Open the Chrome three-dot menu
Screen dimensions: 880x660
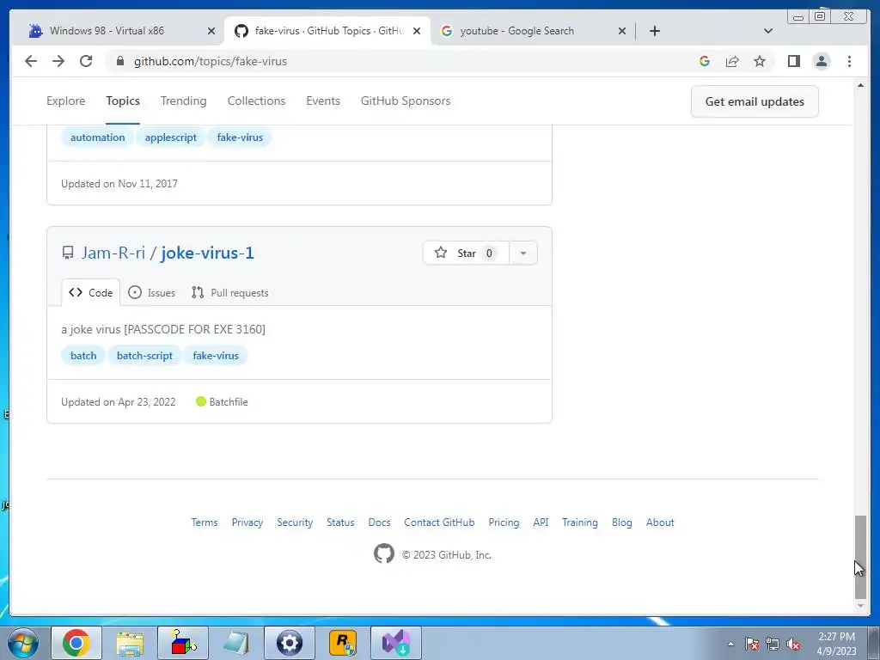coord(849,61)
